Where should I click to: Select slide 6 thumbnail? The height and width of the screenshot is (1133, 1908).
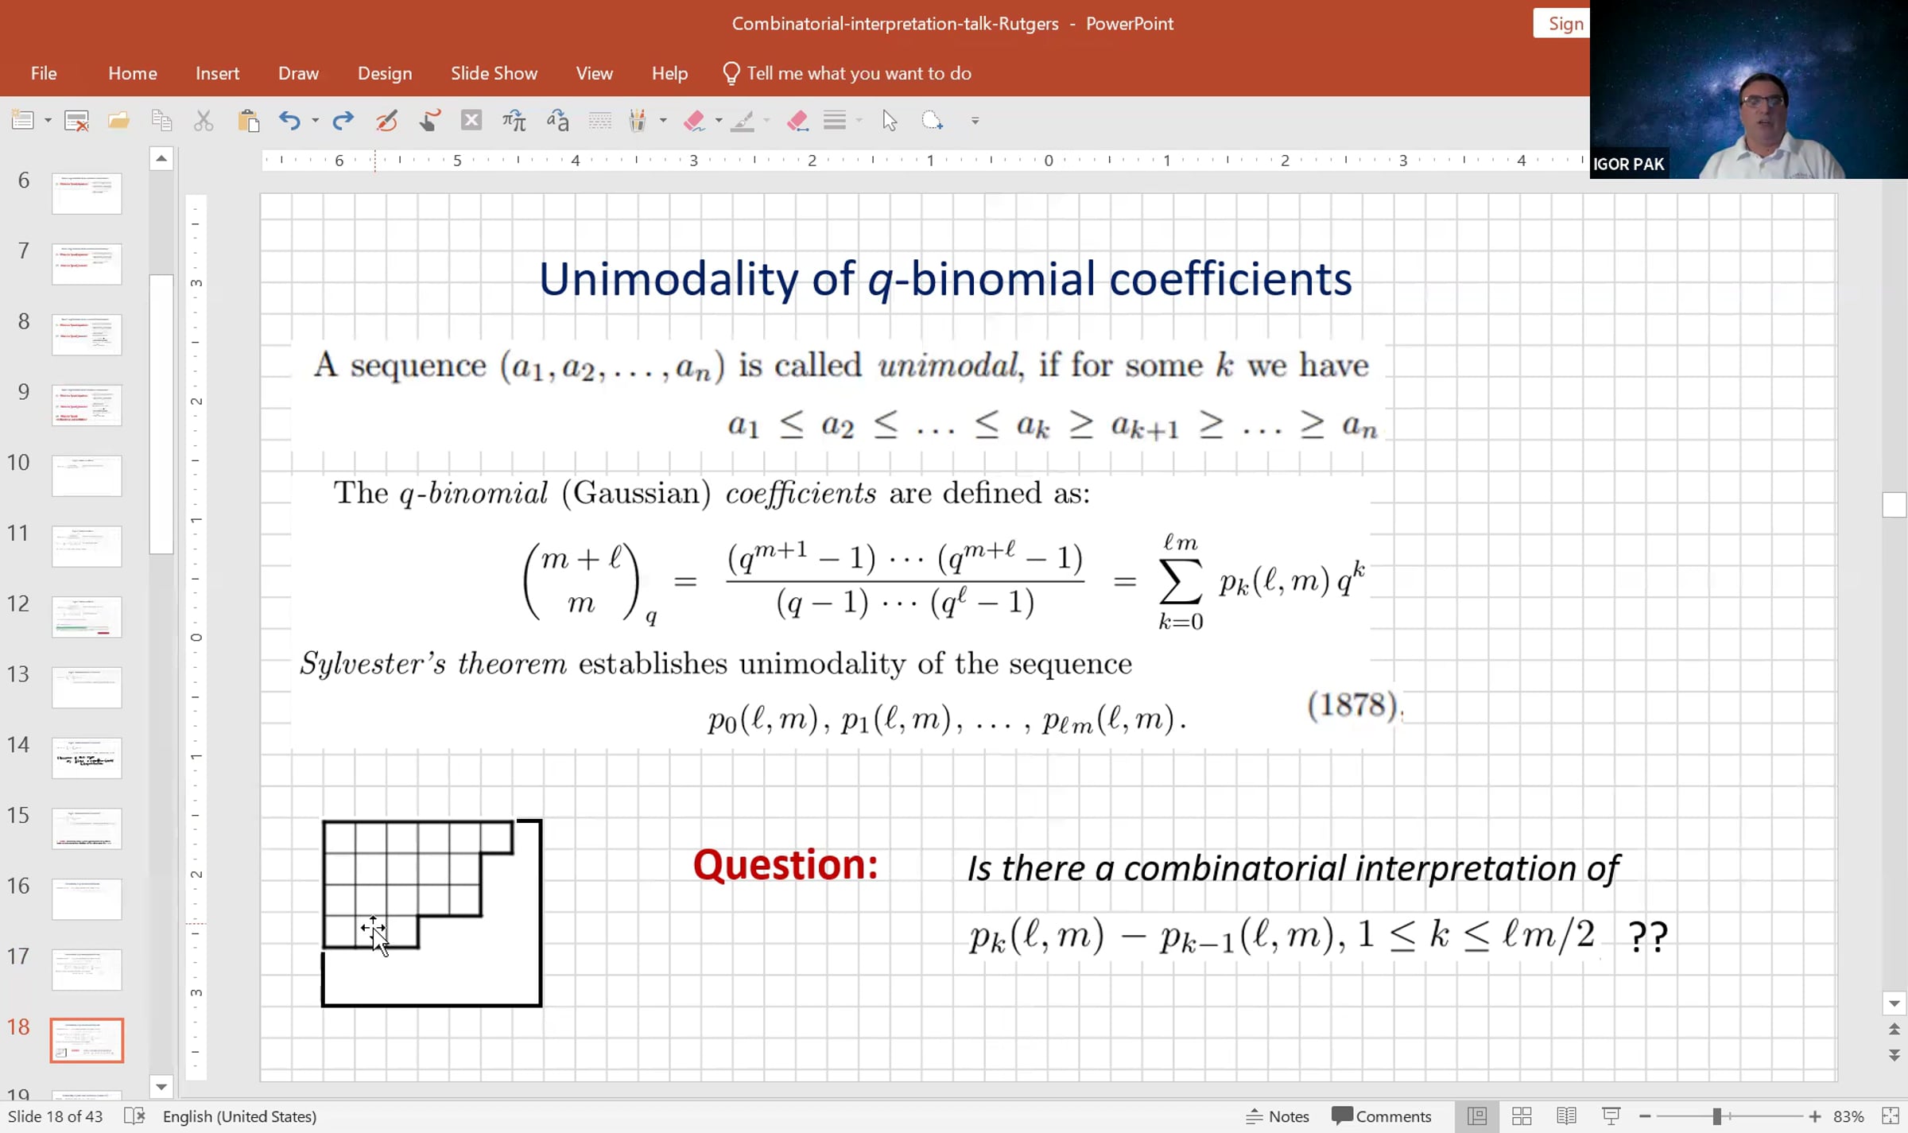(87, 193)
